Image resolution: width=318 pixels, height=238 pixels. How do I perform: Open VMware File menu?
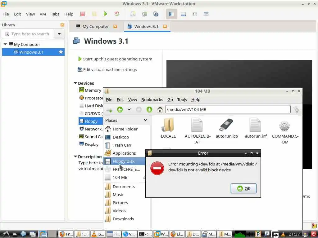(x=6, y=14)
